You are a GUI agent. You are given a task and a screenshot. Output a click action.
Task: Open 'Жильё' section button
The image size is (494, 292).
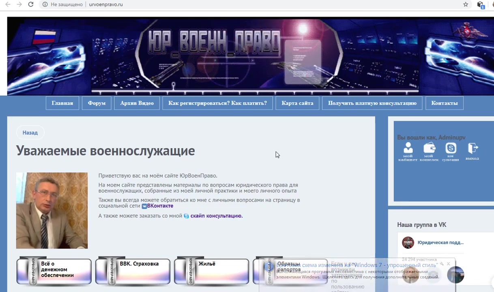tap(211, 271)
